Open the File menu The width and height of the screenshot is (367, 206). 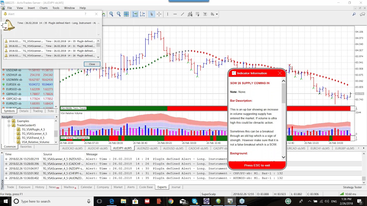click(x=9, y=8)
